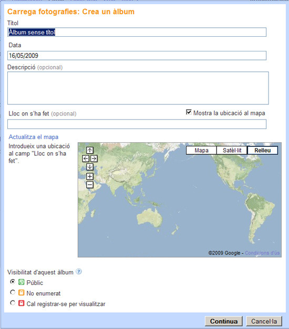Pan the map right with arrow icon
This screenshot has height=329, width=289.
[94, 158]
